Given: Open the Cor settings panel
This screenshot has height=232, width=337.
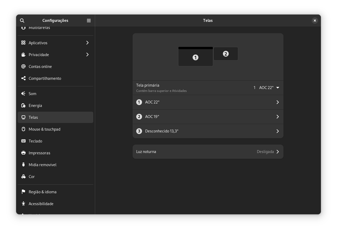Looking at the screenshot, I should coord(55,176).
